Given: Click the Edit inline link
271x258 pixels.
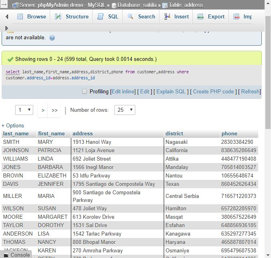Looking at the screenshot, I should (123, 91).
